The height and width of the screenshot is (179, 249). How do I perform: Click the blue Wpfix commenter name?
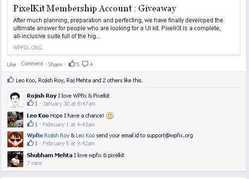(x=35, y=135)
